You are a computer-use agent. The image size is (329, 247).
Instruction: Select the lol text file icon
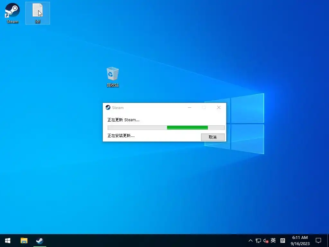[x=38, y=13]
